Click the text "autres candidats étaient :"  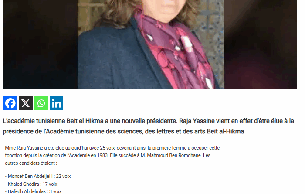pos(31,163)
